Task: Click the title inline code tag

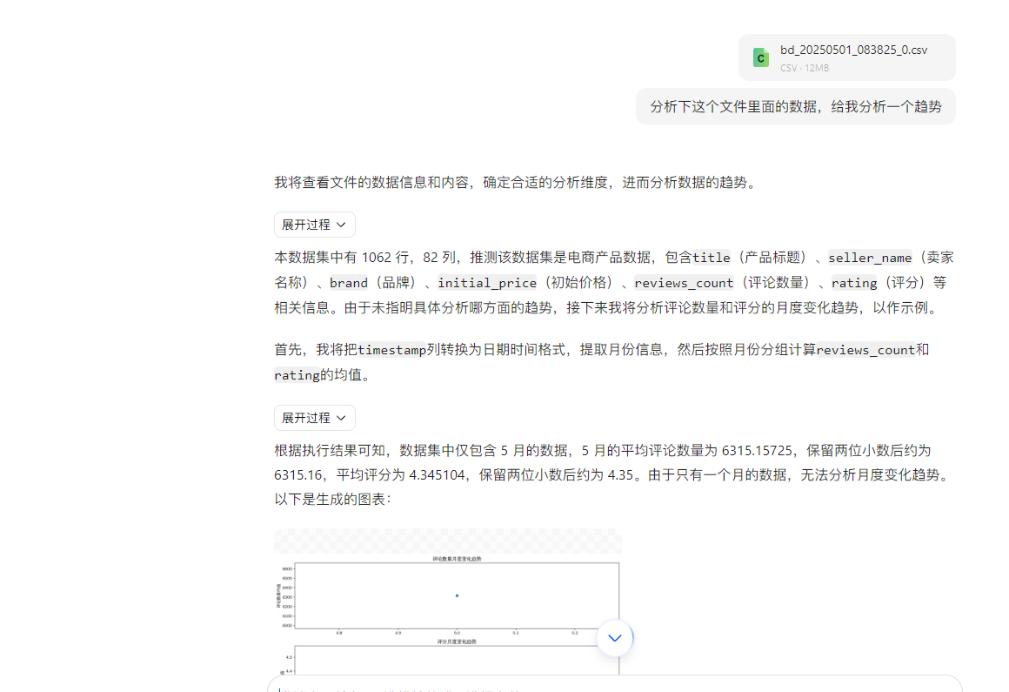Action: pos(711,258)
